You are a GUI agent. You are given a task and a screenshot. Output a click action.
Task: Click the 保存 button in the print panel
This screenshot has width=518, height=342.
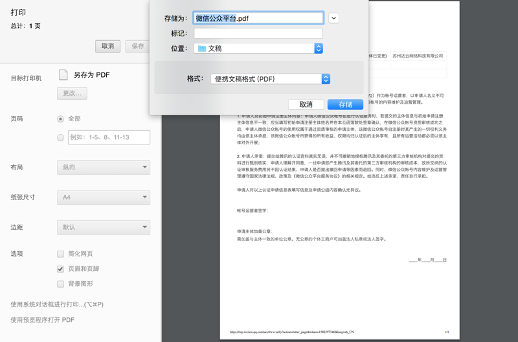coord(137,46)
